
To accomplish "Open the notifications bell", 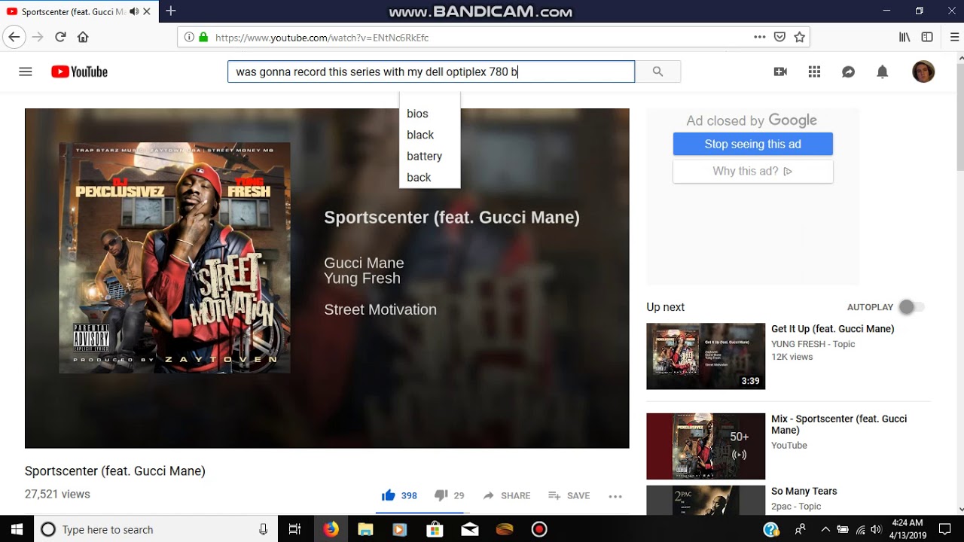I will tap(882, 72).
